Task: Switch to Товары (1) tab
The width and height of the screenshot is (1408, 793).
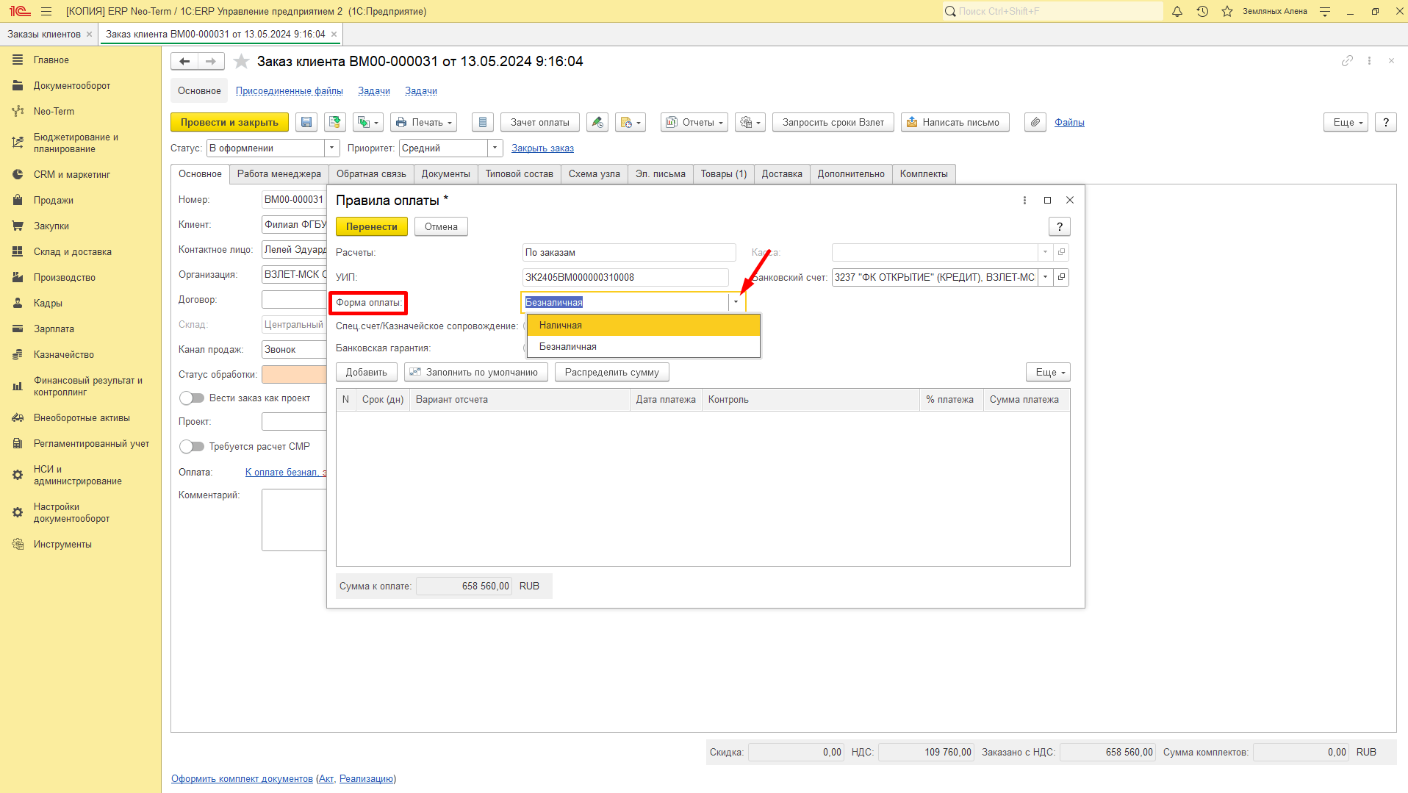Action: tap(723, 174)
